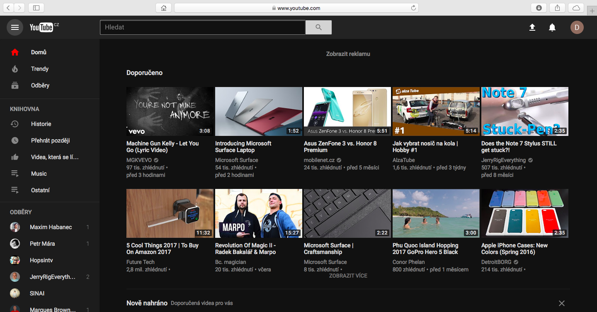Open the hamburger guide menu

click(x=15, y=27)
